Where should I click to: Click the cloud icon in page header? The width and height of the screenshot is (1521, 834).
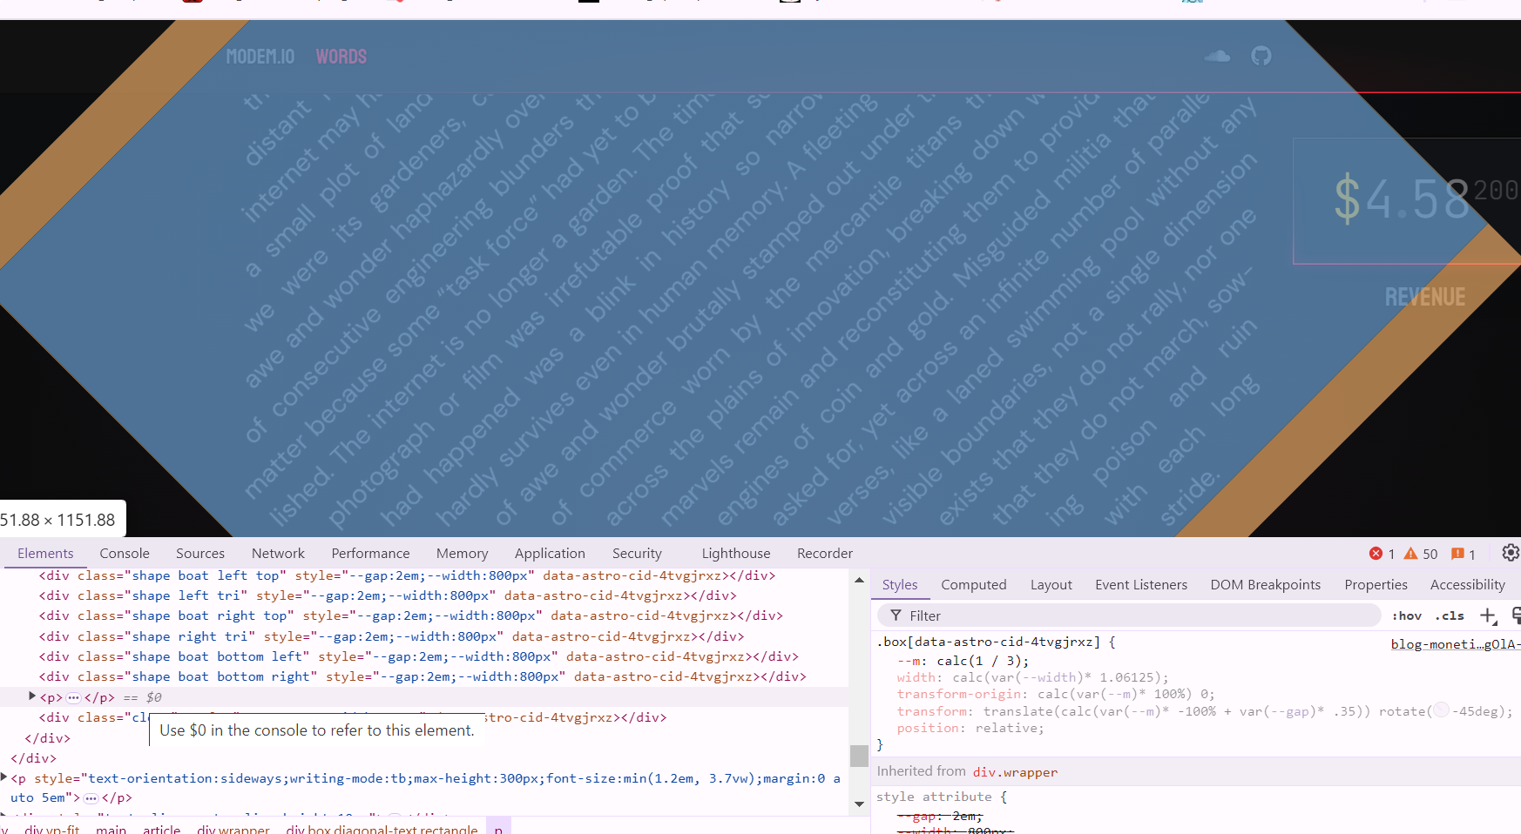click(x=1217, y=57)
